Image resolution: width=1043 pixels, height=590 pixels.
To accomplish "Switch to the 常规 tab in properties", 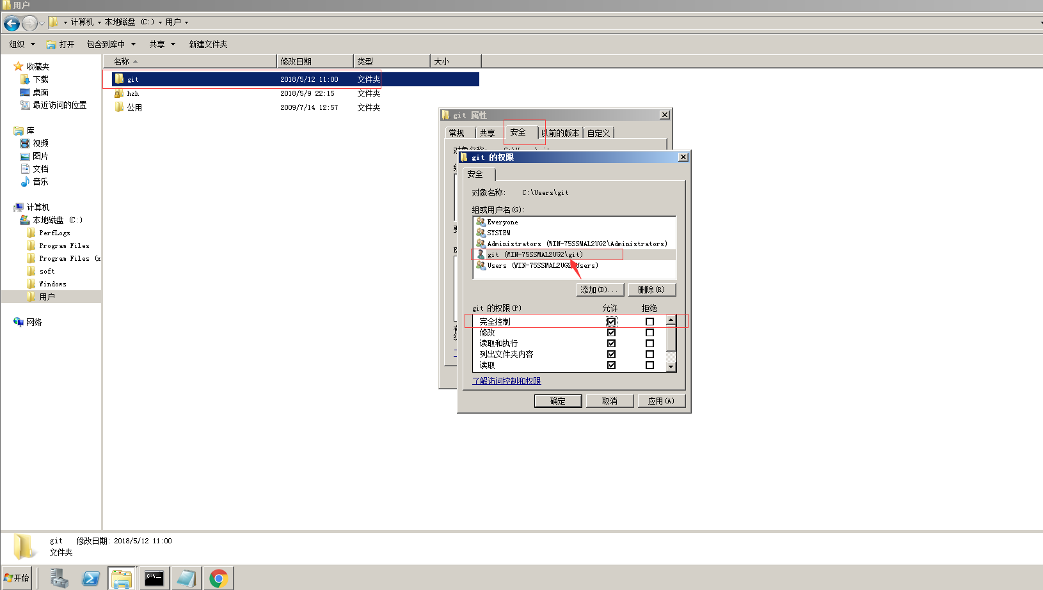I will (457, 133).
